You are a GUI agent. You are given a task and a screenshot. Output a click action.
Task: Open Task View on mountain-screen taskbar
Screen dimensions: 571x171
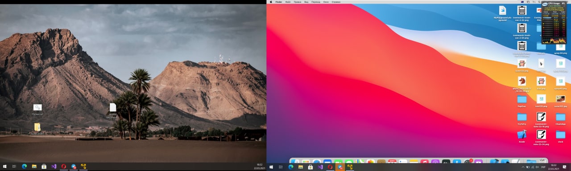14,167
